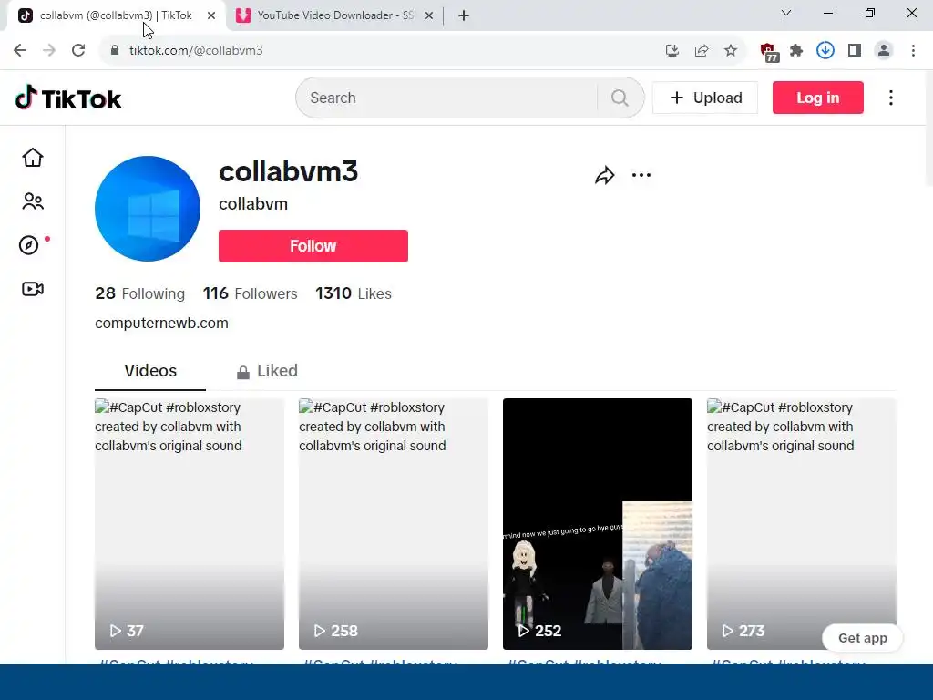This screenshot has height=700, width=933.
Task: Click the address bar URL tiktok.com/@collabvm3
Action: [196, 51]
